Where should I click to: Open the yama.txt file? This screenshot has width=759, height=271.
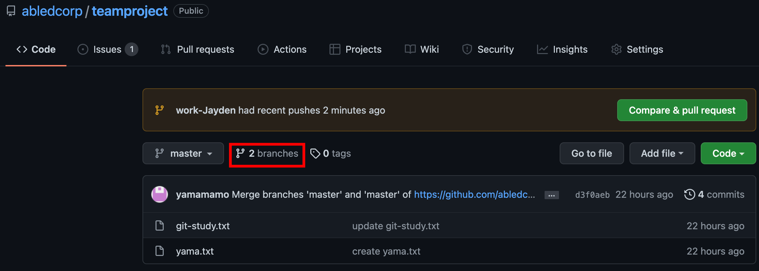(195, 251)
